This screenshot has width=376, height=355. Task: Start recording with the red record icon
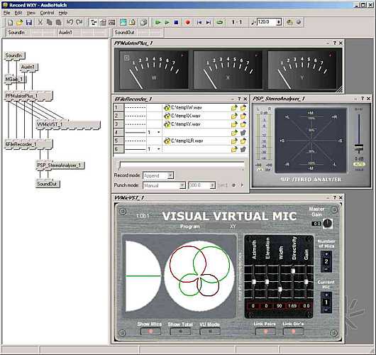(188, 23)
